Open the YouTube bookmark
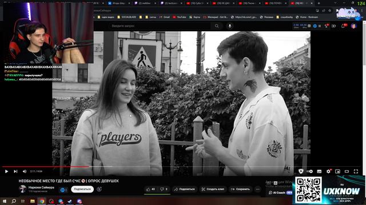 pos(179,17)
